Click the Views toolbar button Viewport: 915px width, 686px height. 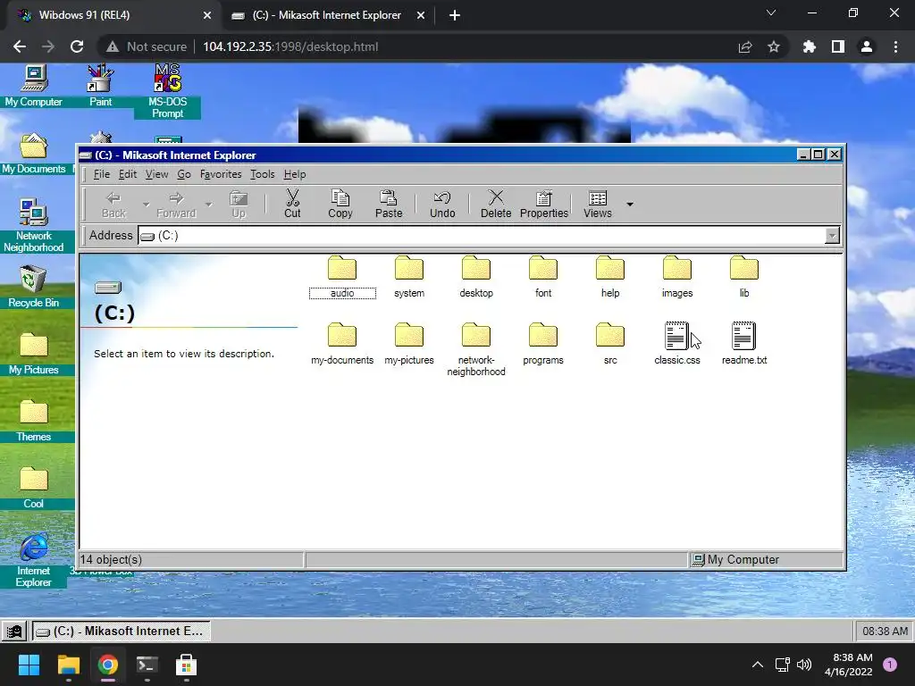pos(598,204)
